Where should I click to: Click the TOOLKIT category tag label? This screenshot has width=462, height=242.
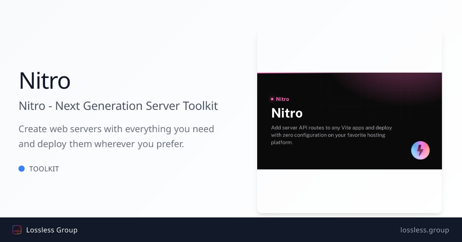(x=44, y=169)
